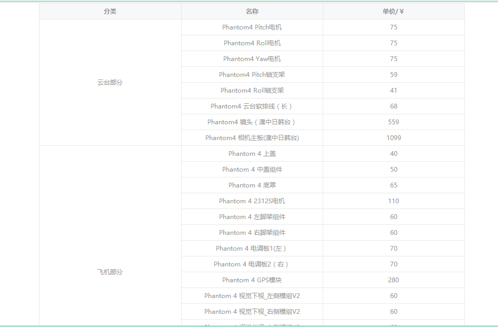This screenshot has height=327, width=498.
Task: Click the Phantom4 Roll电机 name cell
Action: click(x=252, y=43)
